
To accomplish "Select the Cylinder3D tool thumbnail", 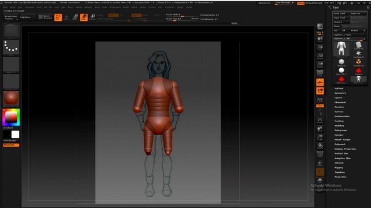I will [x=358, y=45].
